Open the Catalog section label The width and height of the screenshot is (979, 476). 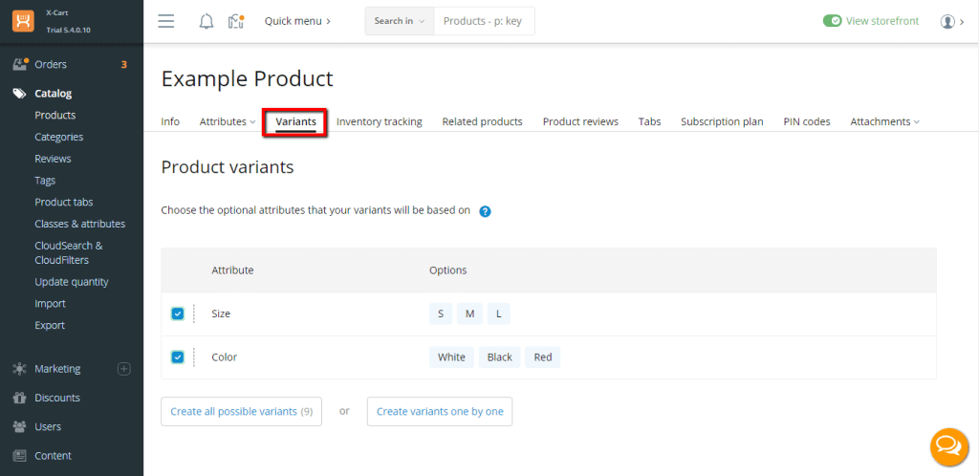pos(54,94)
